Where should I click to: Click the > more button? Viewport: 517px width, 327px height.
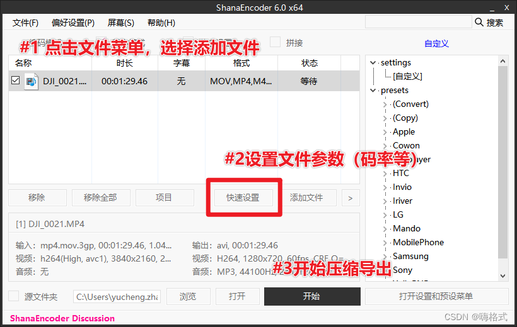[x=351, y=197]
